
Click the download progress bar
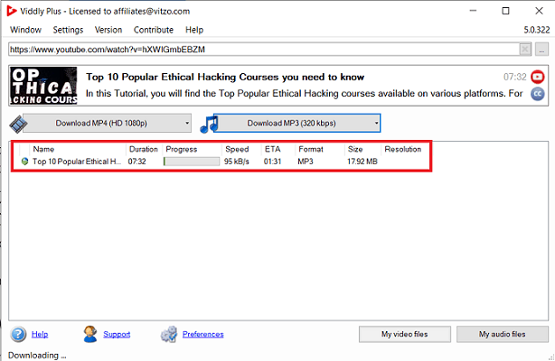click(x=192, y=162)
